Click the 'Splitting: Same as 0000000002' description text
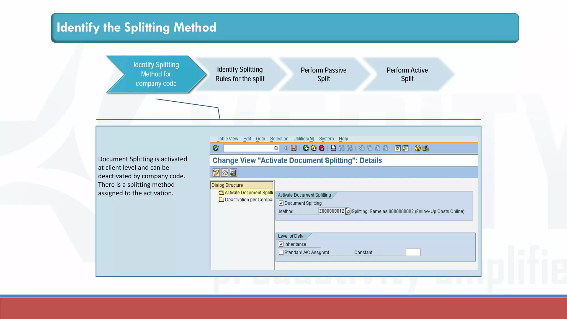The height and width of the screenshot is (319, 567). coord(408,211)
